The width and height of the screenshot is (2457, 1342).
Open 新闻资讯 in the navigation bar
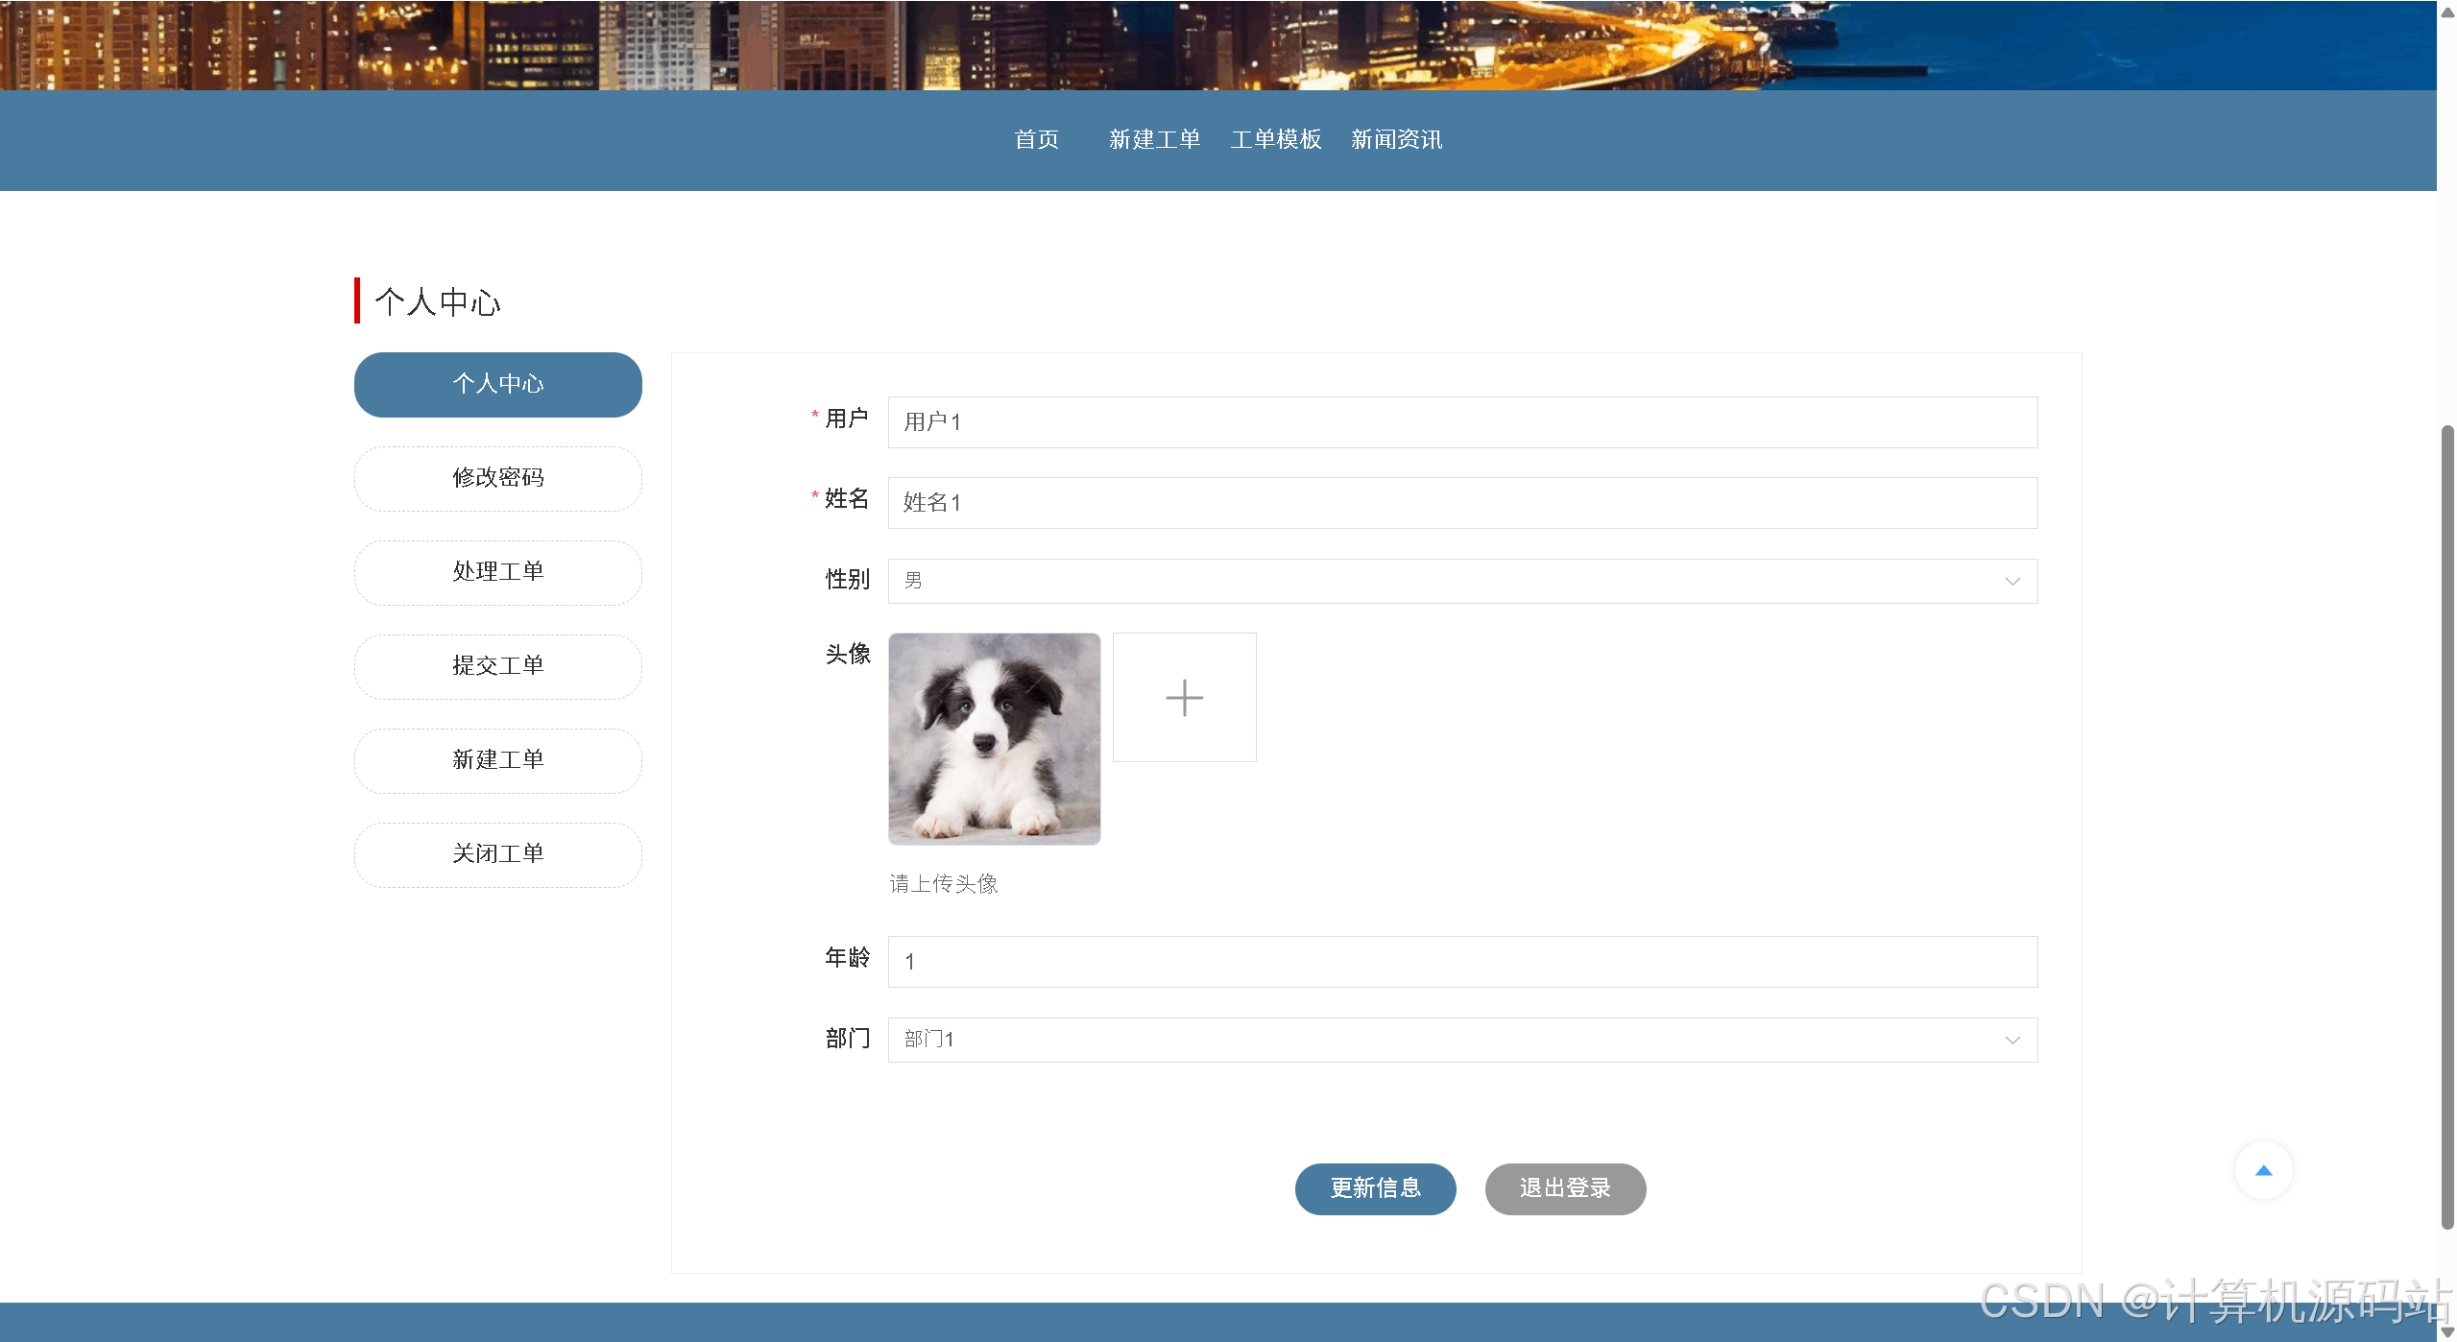[x=1396, y=140]
